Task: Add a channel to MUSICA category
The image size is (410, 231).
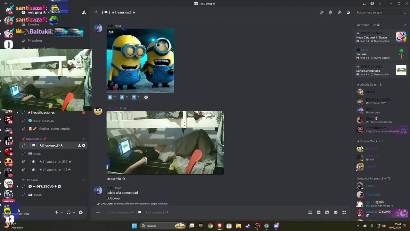Action: pyautogui.click(x=84, y=180)
